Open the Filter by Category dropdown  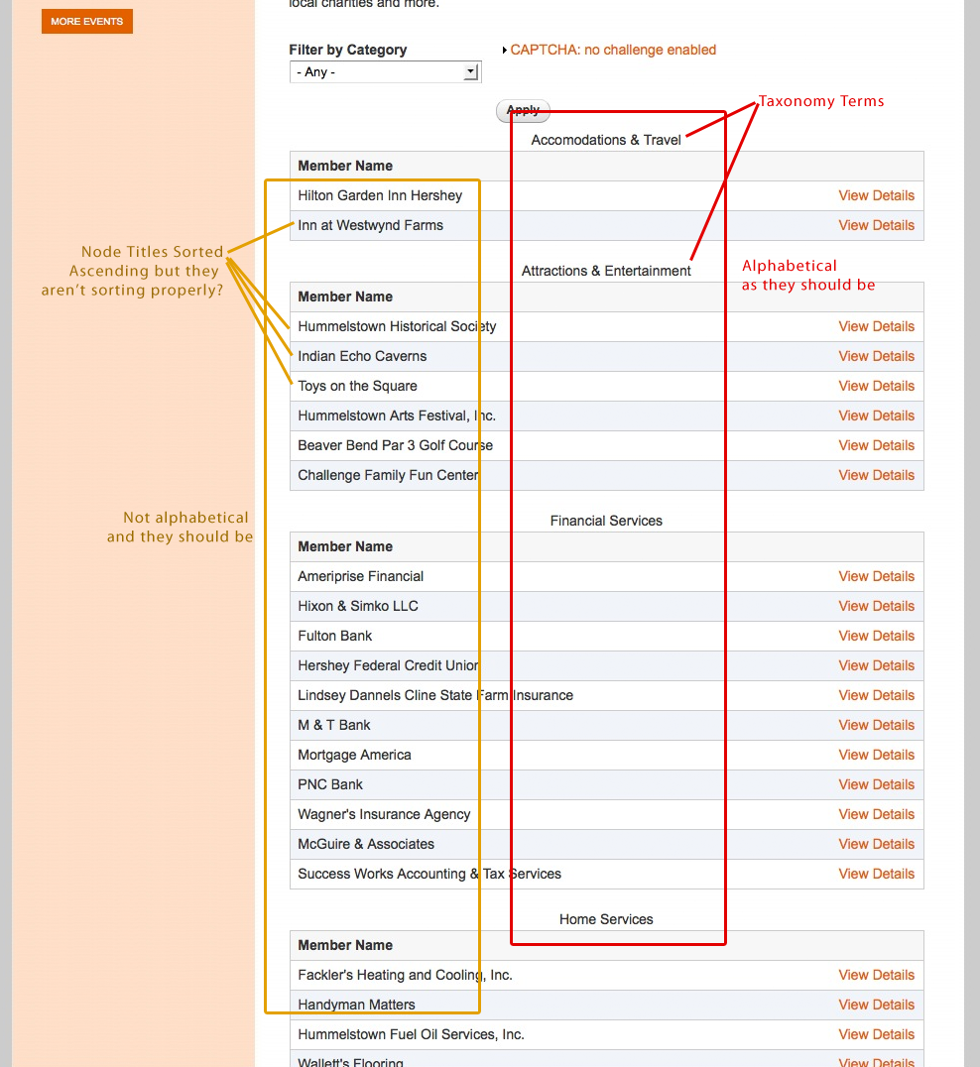point(385,71)
